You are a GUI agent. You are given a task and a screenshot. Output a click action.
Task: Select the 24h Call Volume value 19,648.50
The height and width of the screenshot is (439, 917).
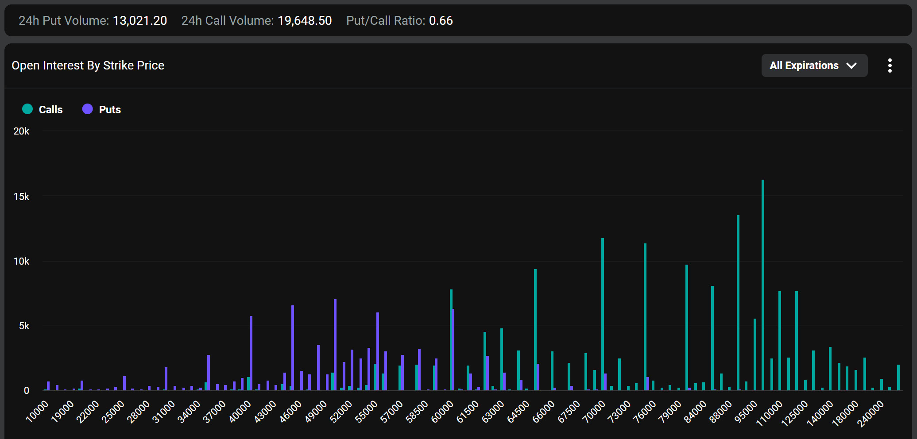305,21
